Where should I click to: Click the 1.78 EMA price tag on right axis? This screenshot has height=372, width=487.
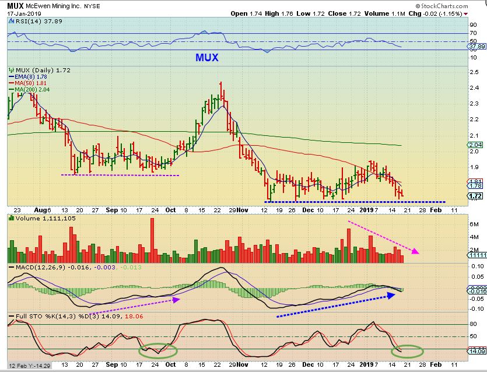[x=475, y=185]
